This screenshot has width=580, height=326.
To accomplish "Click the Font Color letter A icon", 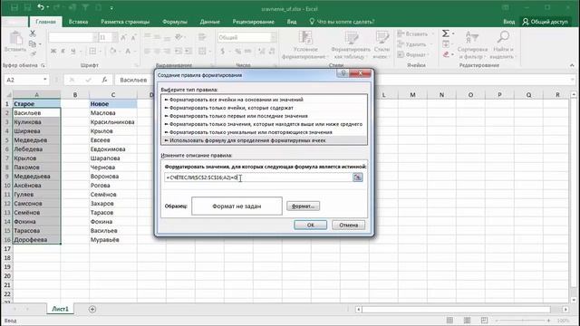I will pos(128,51).
